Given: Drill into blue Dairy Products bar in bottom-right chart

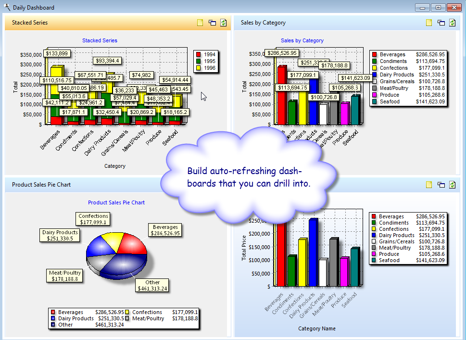Looking at the screenshot, I should [x=314, y=252].
